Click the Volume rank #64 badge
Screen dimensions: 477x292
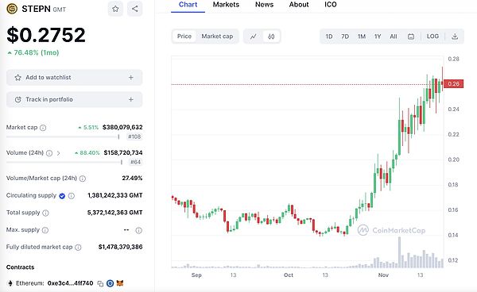tap(135, 162)
